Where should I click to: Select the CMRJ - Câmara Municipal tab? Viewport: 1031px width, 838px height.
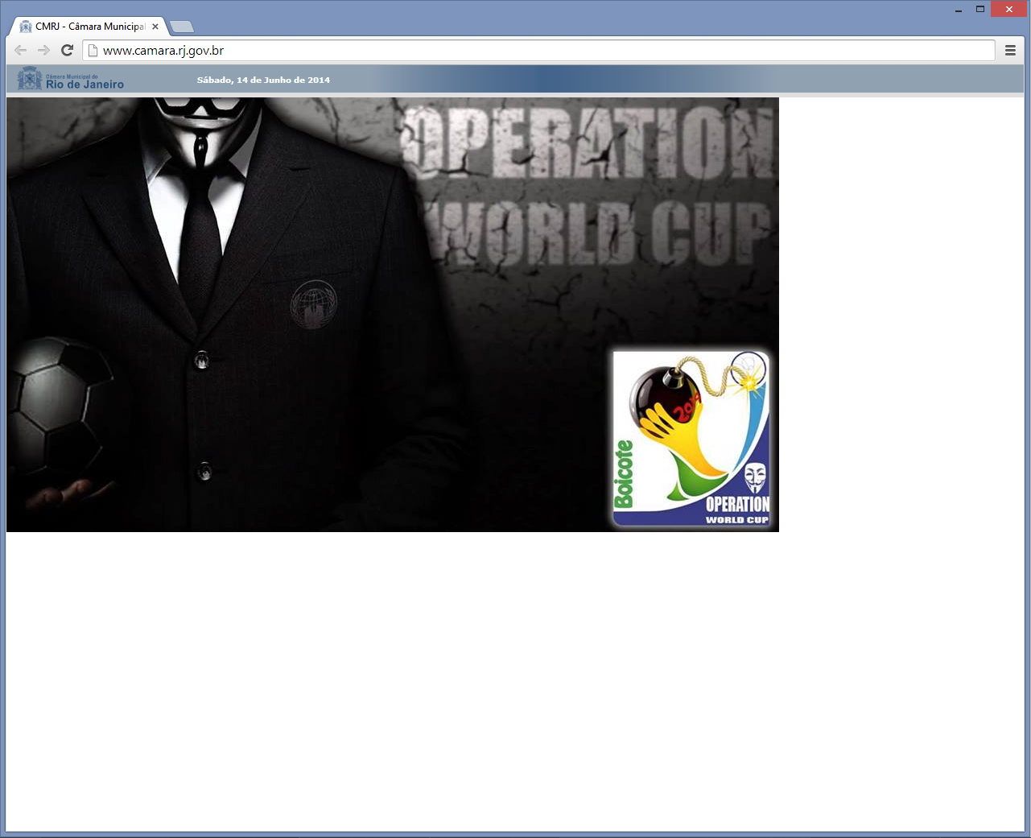click(x=89, y=27)
